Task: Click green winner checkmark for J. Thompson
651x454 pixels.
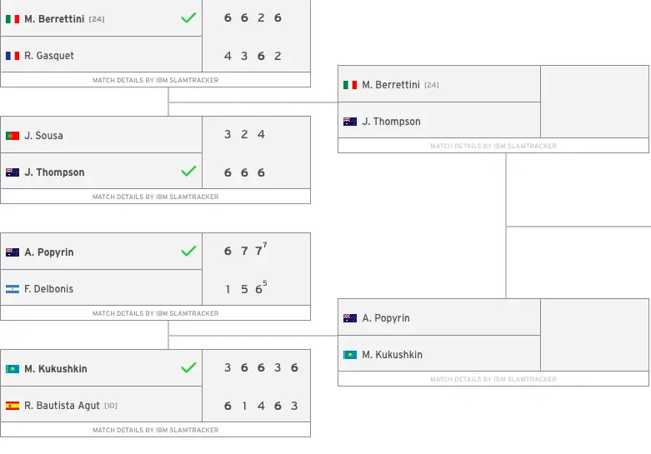Action: point(188,171)
